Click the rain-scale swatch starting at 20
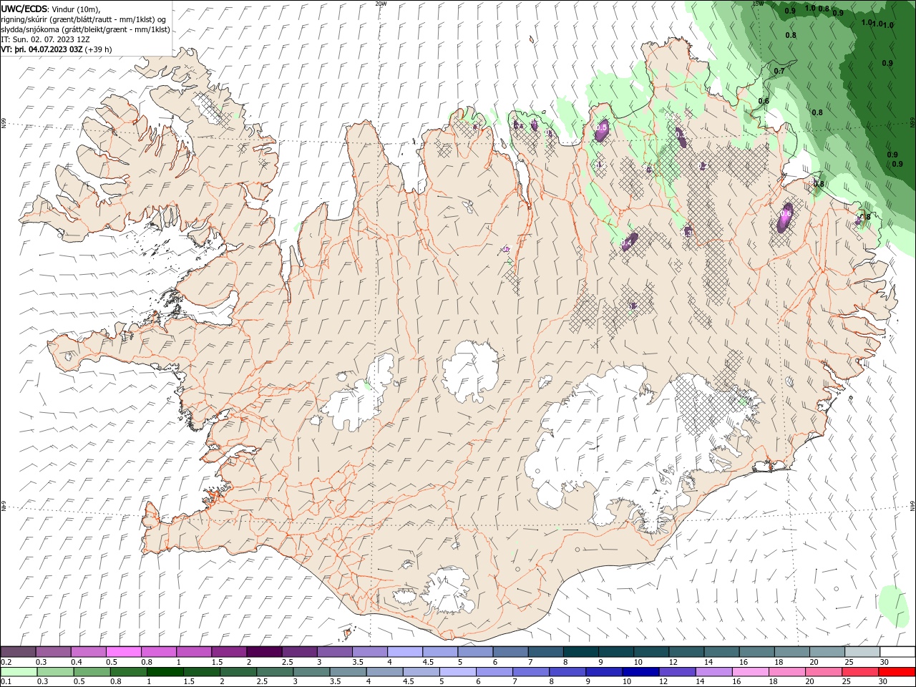916x687 pixels. (824, 672)
